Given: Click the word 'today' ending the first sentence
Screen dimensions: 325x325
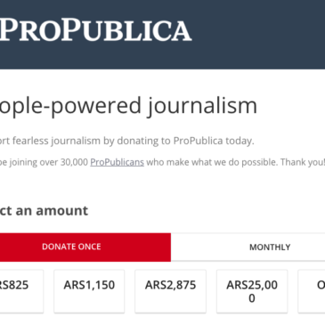Looking at the screenshot, I should coord(240,141).
